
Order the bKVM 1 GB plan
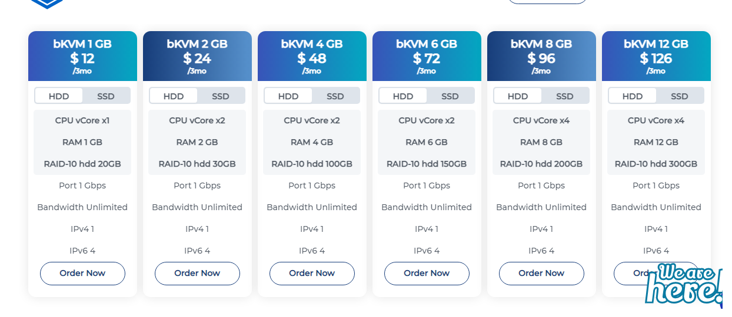[82, 274]
